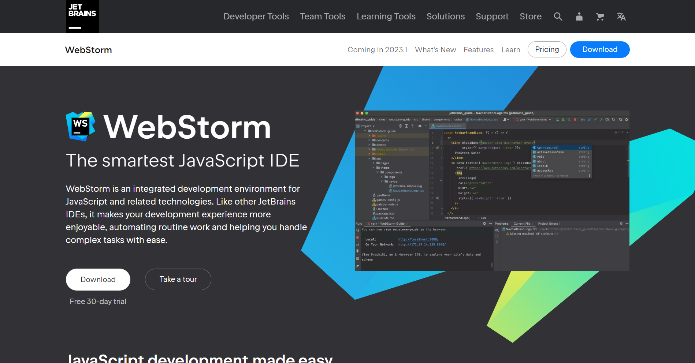Open the language selector icon
This screenshot has width=695, height=363.
point(621,16)
